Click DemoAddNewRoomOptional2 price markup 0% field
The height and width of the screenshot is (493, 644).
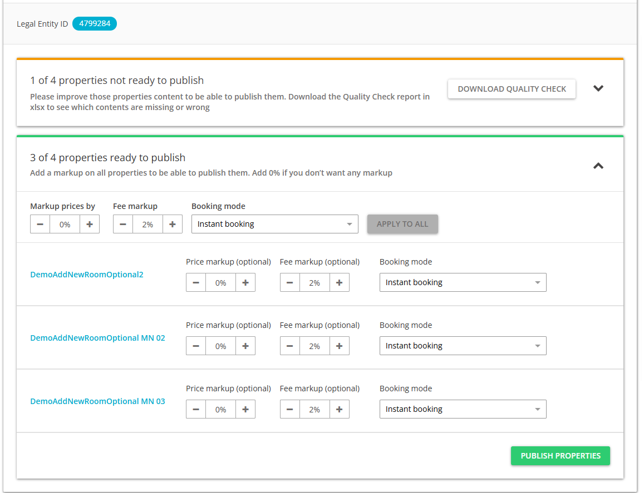[221, 282]
